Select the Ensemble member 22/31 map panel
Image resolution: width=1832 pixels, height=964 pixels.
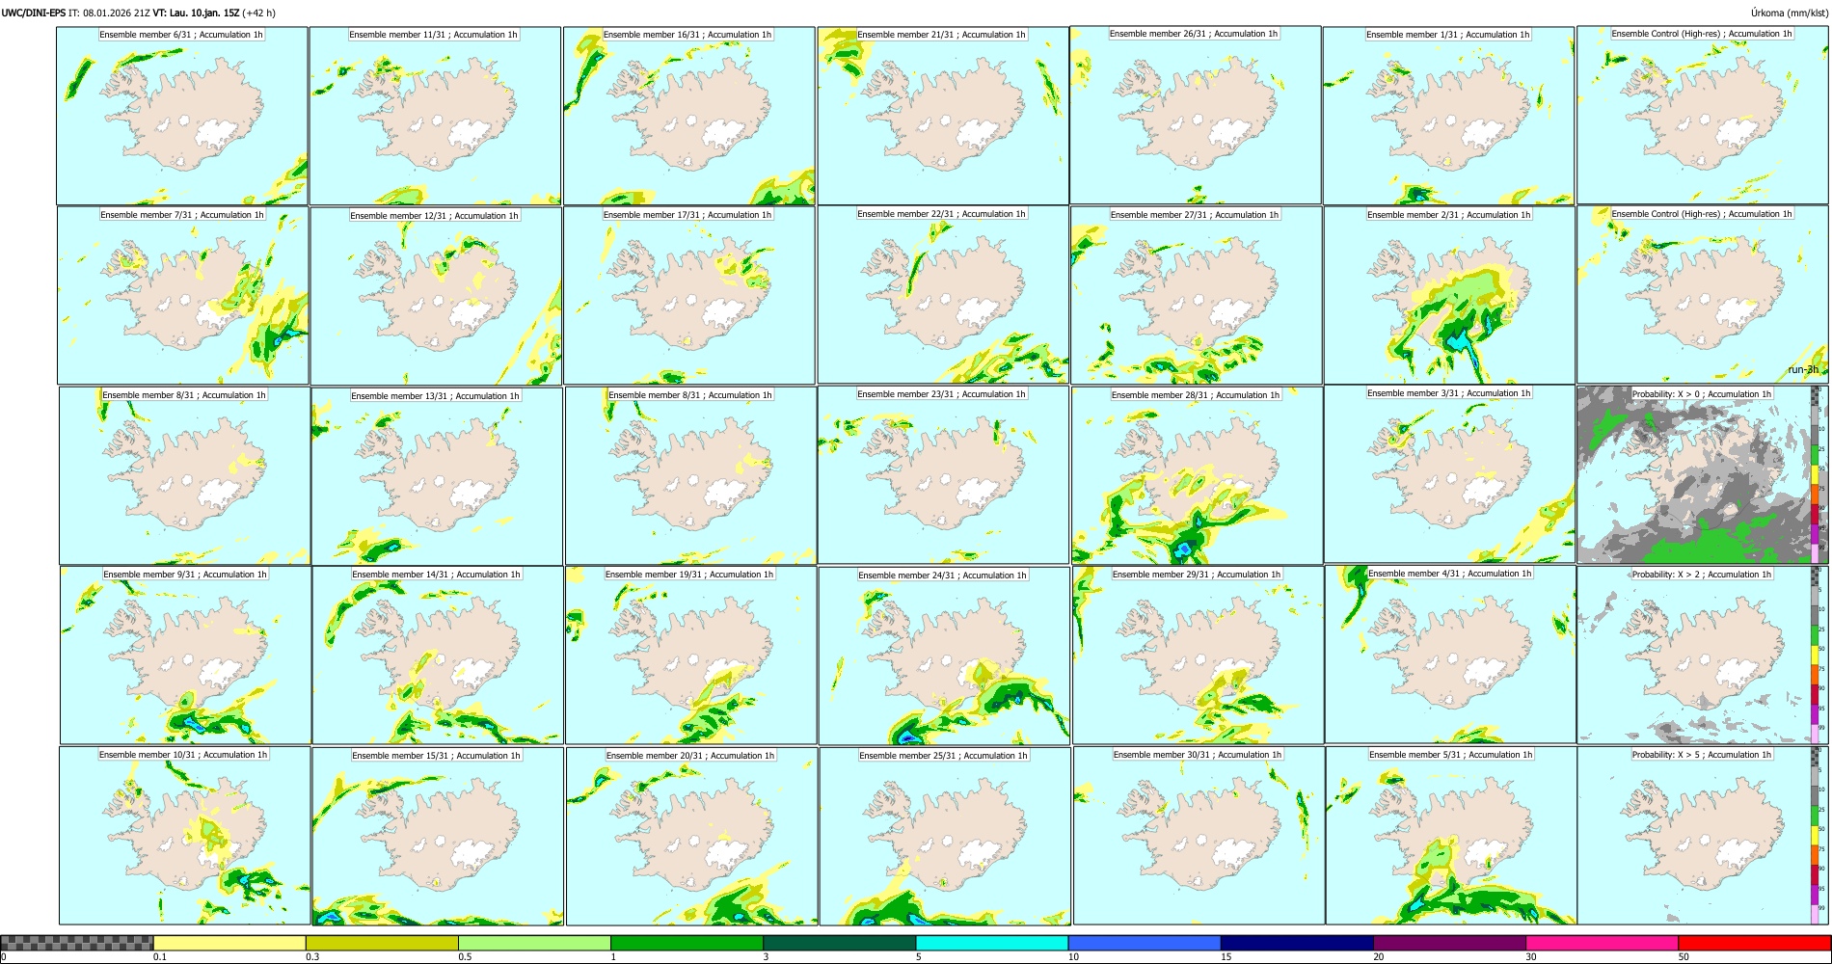[943, 295]
